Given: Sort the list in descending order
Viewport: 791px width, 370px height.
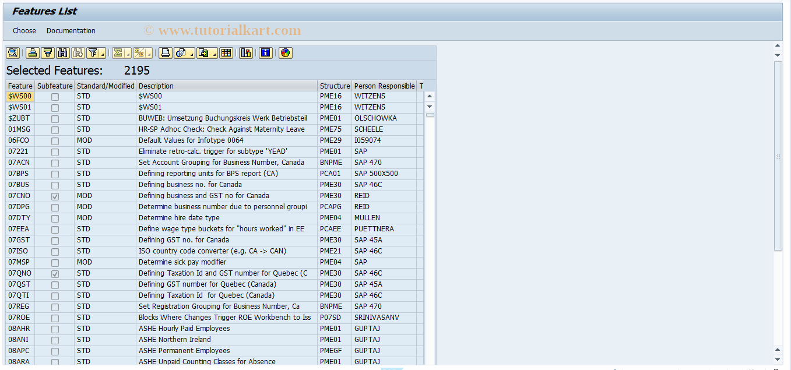Looking at the screenshot, I should tap(48, 53).
